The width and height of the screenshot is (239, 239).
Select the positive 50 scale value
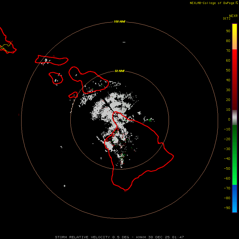tap(228, 70)
